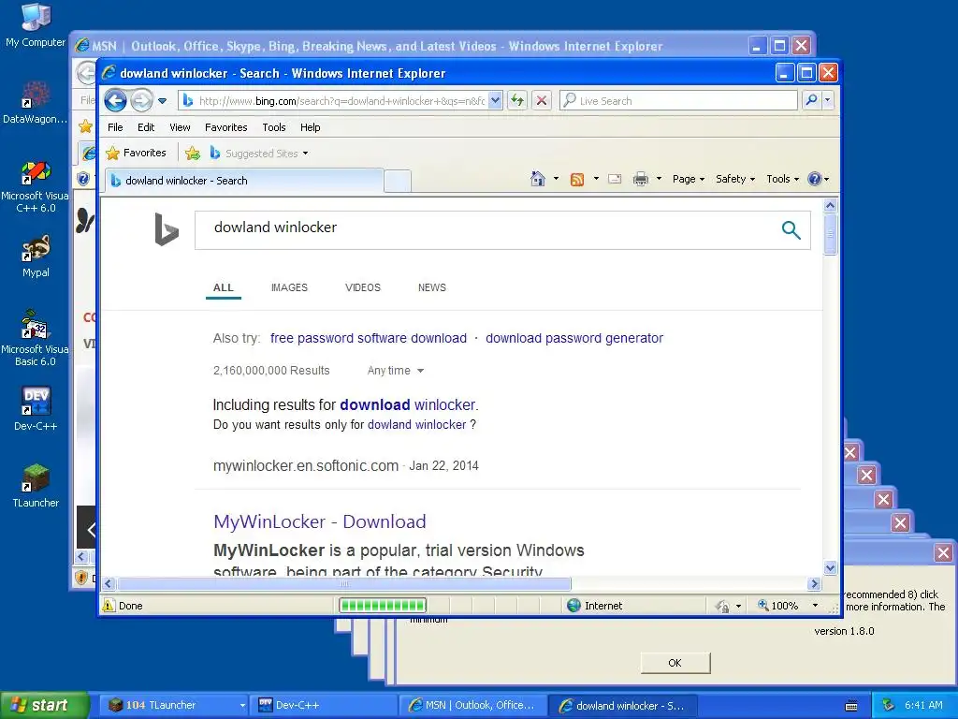Open the View menu

coord(180,127)
